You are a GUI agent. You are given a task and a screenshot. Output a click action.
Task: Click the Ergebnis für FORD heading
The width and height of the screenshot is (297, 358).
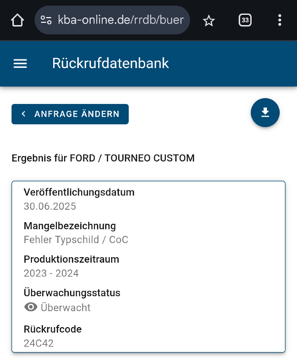103,158
